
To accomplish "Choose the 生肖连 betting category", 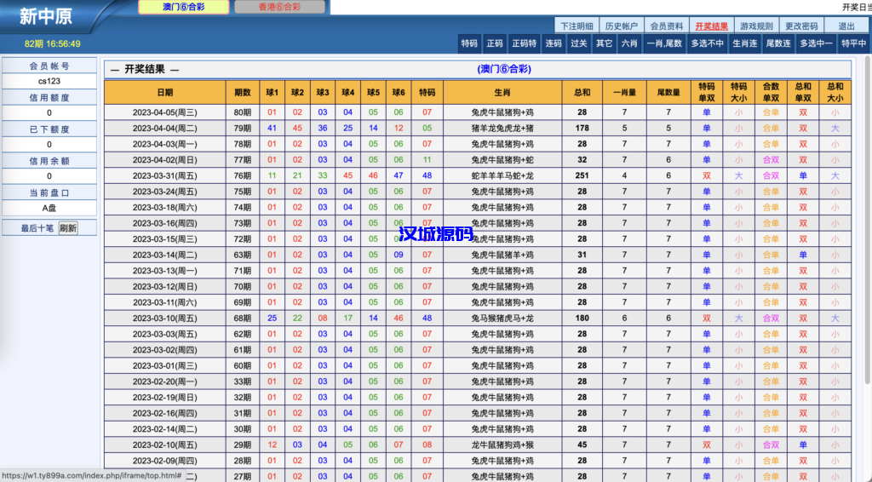I will tap(742, 43).
